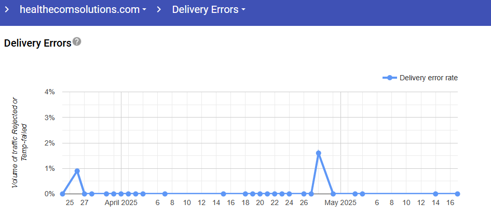Select the 0.9% peak point in March
This screenshot has width=491, height=218.
[x=77, y=171]
